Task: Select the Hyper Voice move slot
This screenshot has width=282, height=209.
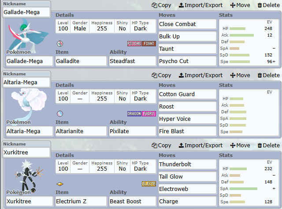Action: (188, 119)
